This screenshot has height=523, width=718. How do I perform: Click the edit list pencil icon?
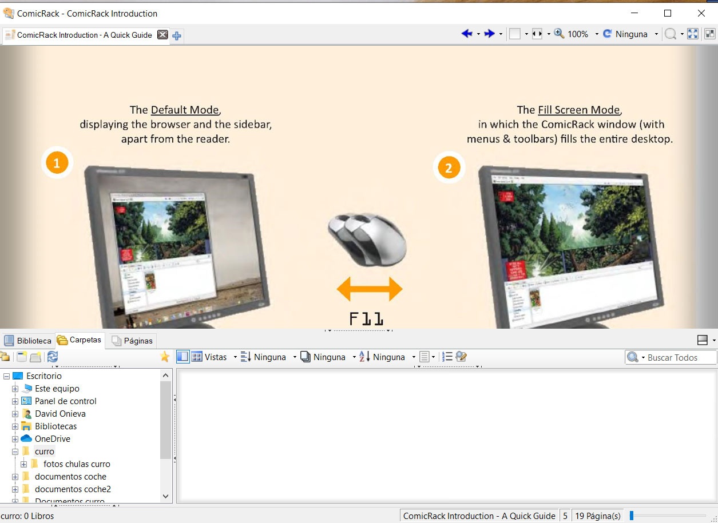[x=462, y=357]
